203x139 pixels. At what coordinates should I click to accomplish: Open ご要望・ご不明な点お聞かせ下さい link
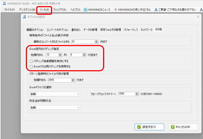coord(177,10)
